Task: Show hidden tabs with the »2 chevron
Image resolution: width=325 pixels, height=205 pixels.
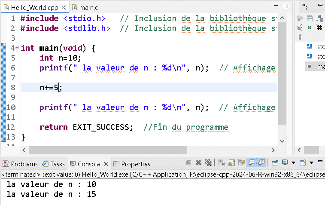Action: coord(305,6)
